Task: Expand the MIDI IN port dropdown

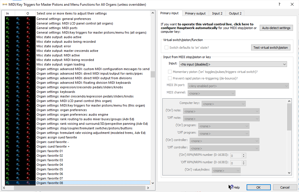Action: pos(238,86)
